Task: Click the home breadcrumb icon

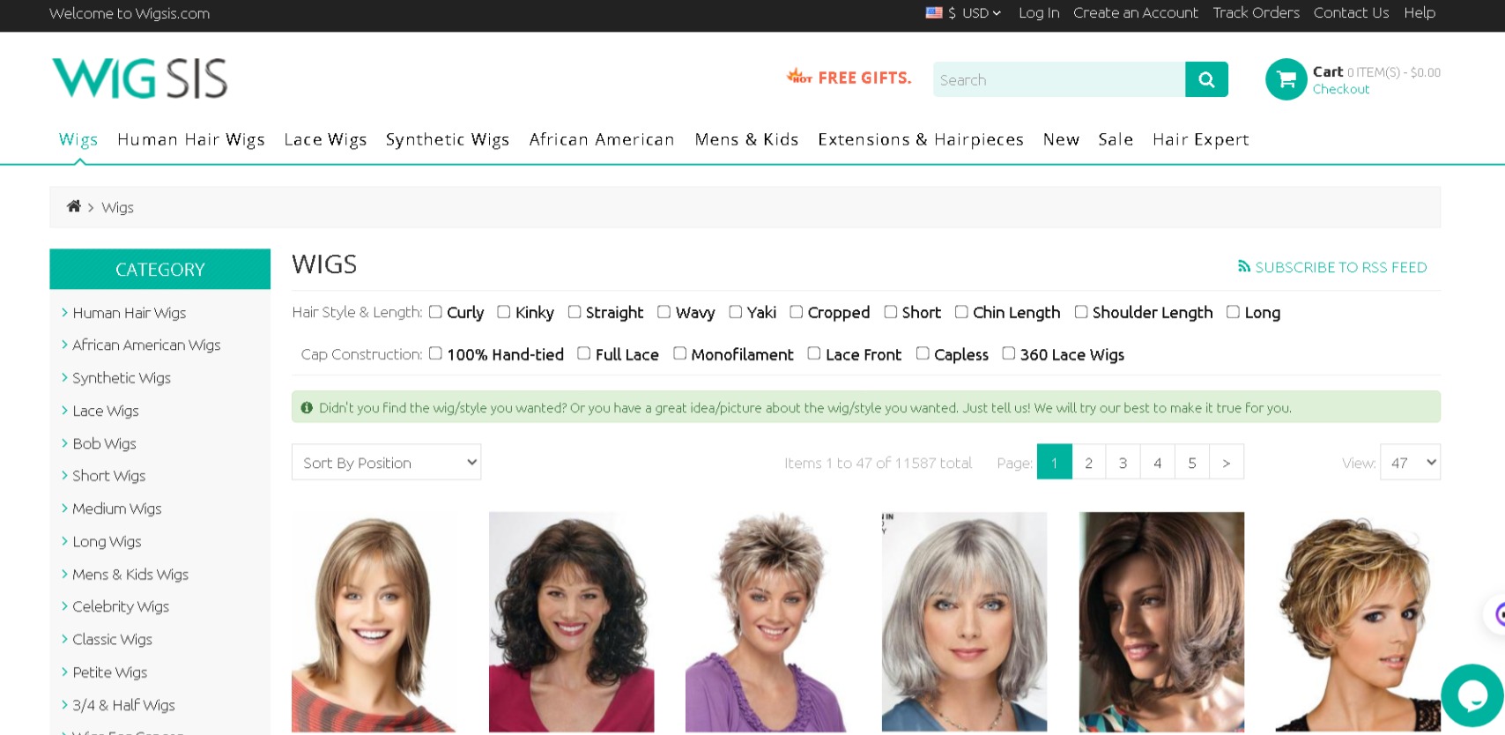Action: pos(74,206)
